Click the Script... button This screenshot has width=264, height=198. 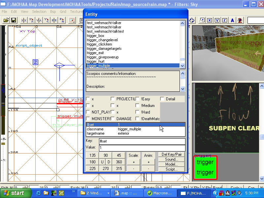[x=172, y=169]
